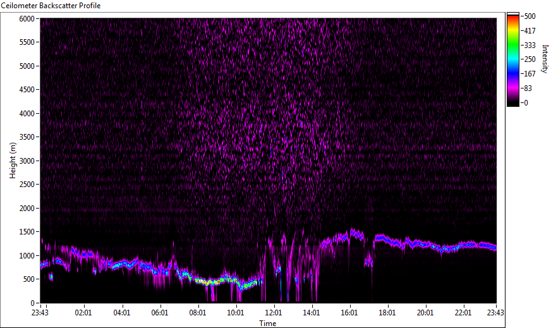Click the first 23:43 time axis tick
Image resolution: width=551 pixels, height=328 pixels.
41,313
